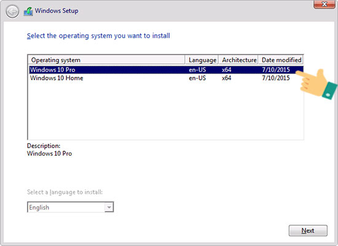
Task: Select the Windows 10 Pro row
Action: pos(166,69)
